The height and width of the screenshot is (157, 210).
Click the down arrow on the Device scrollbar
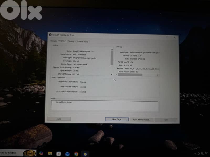click(112, 74)
